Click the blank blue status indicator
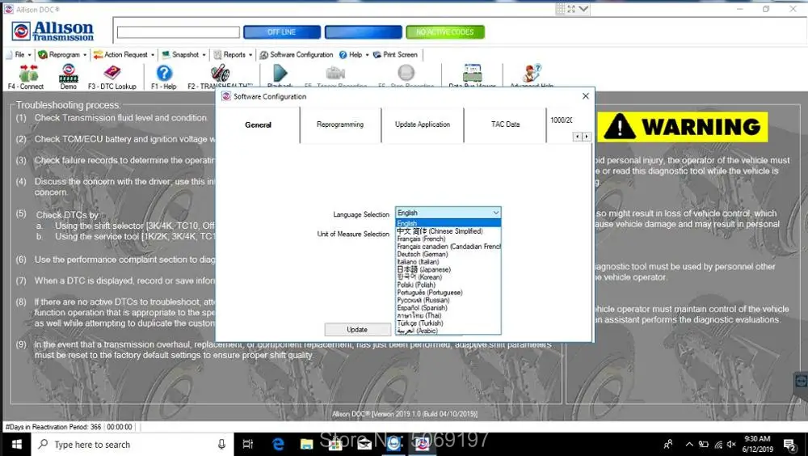Image resolution: width=808 pixels, height=456 pixels. pyautogui.click(x=364, y=32)
